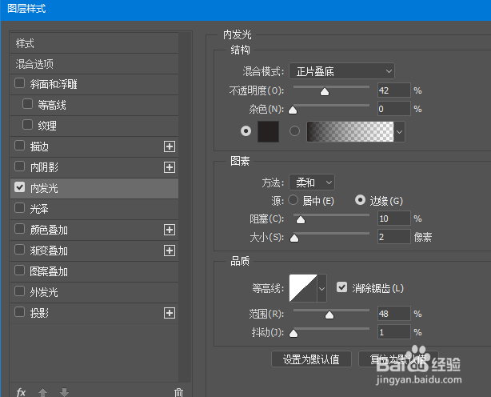Viewport: 491px width, 397px height.
Task: Open the 等高线 contour picker arrow
Action: (x=322, y=288)
